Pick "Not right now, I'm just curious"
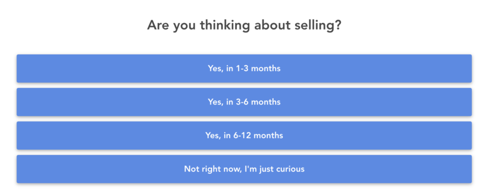Viewport: 495px width, 196px height. 244,169
